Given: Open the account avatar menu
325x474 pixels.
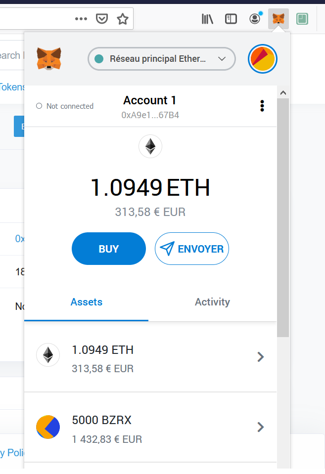Looking at the screenshot, I should pyautogui.click(x=262, y=59).
